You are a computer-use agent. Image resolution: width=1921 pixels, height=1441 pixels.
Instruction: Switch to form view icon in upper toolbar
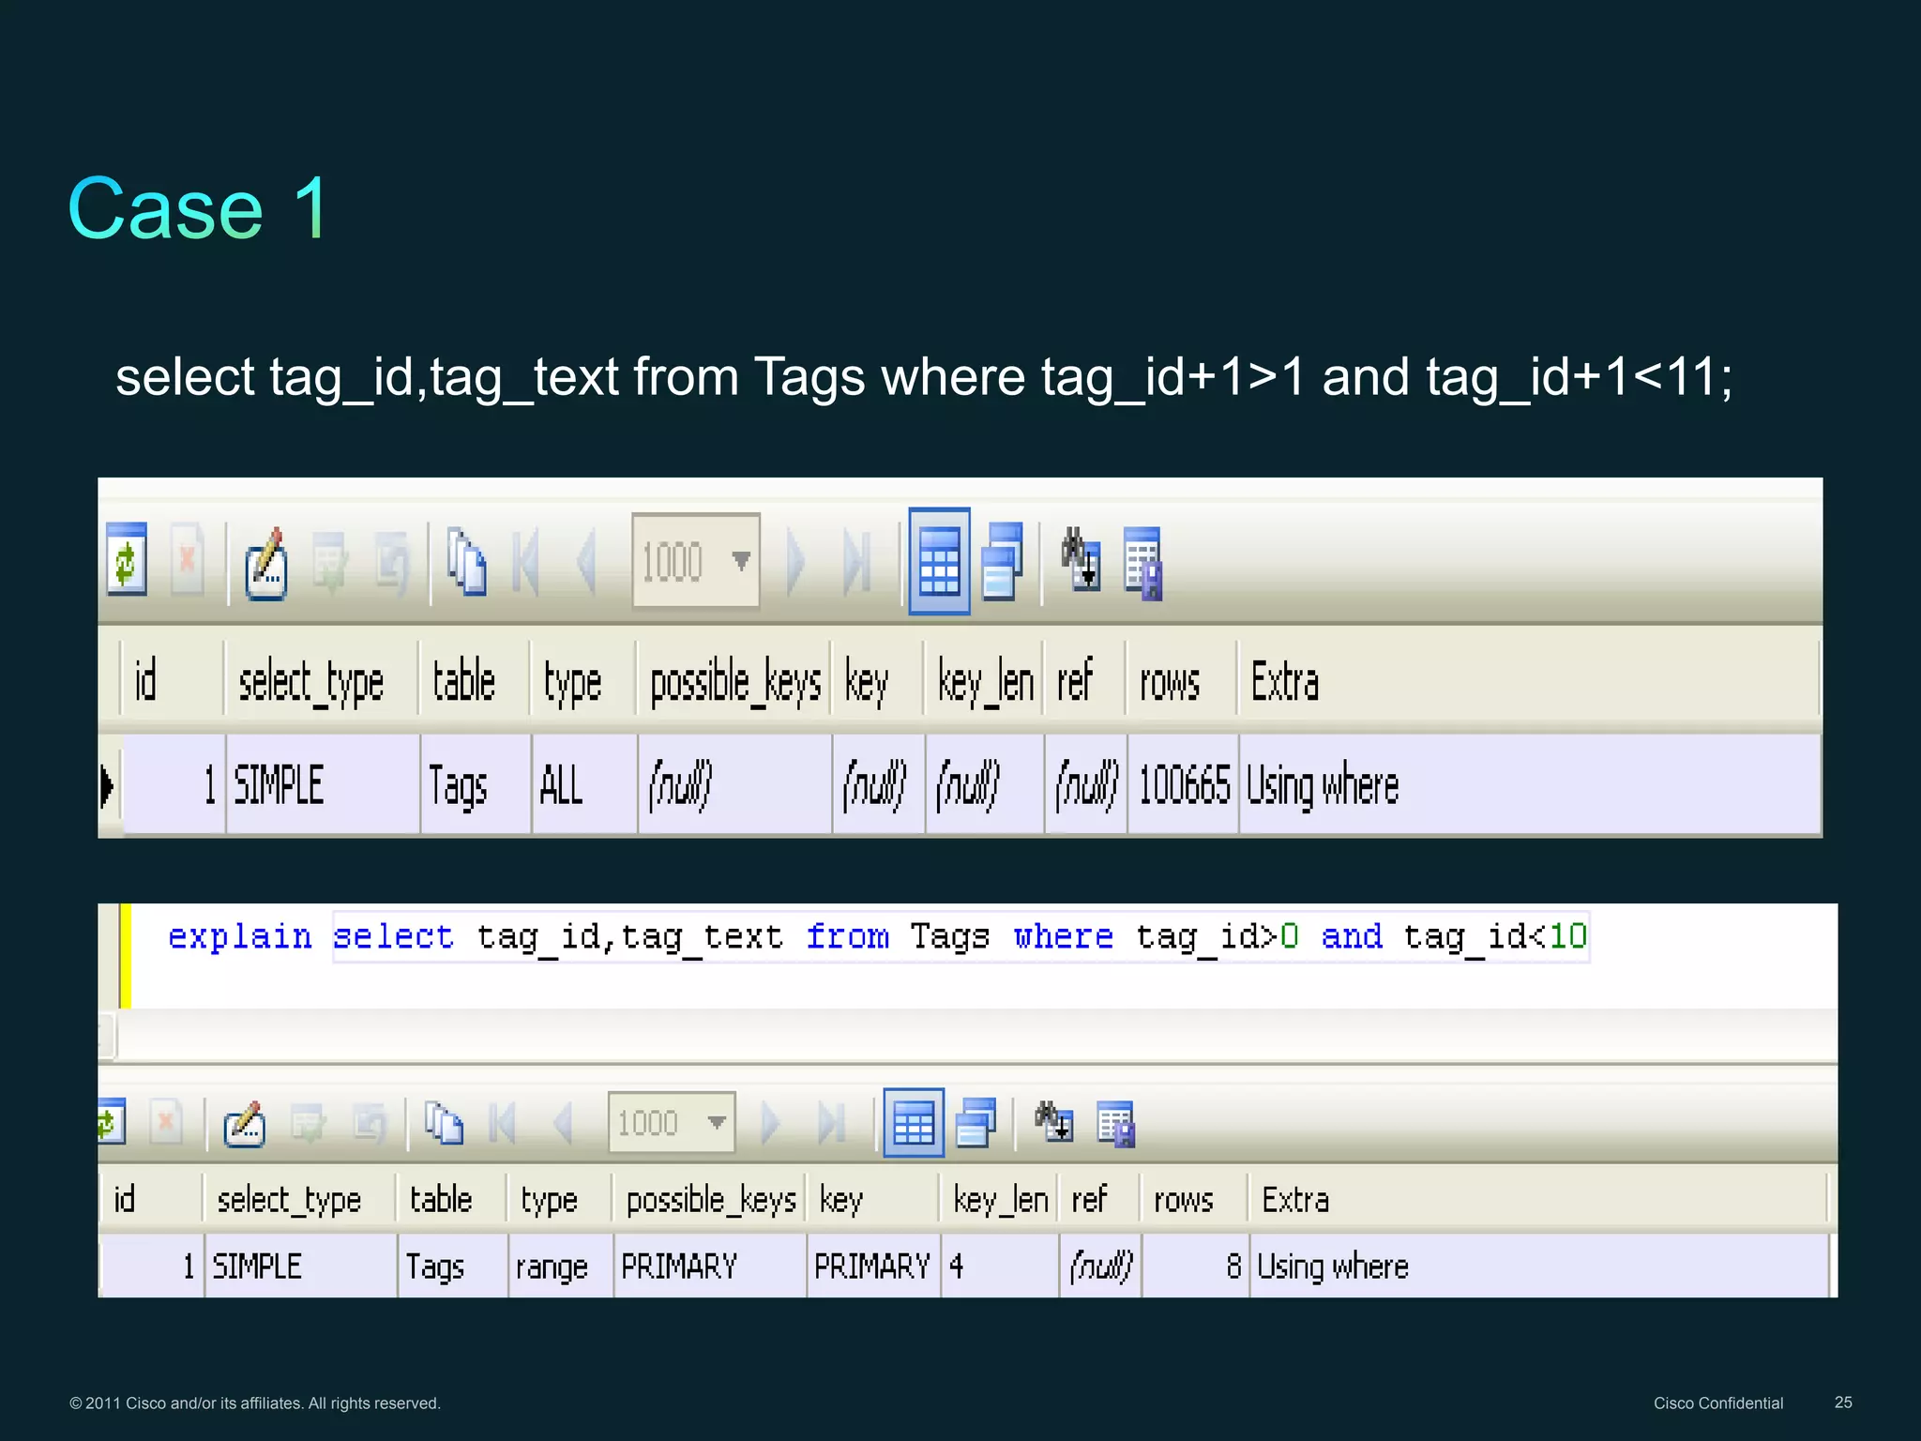[1002, 561]
